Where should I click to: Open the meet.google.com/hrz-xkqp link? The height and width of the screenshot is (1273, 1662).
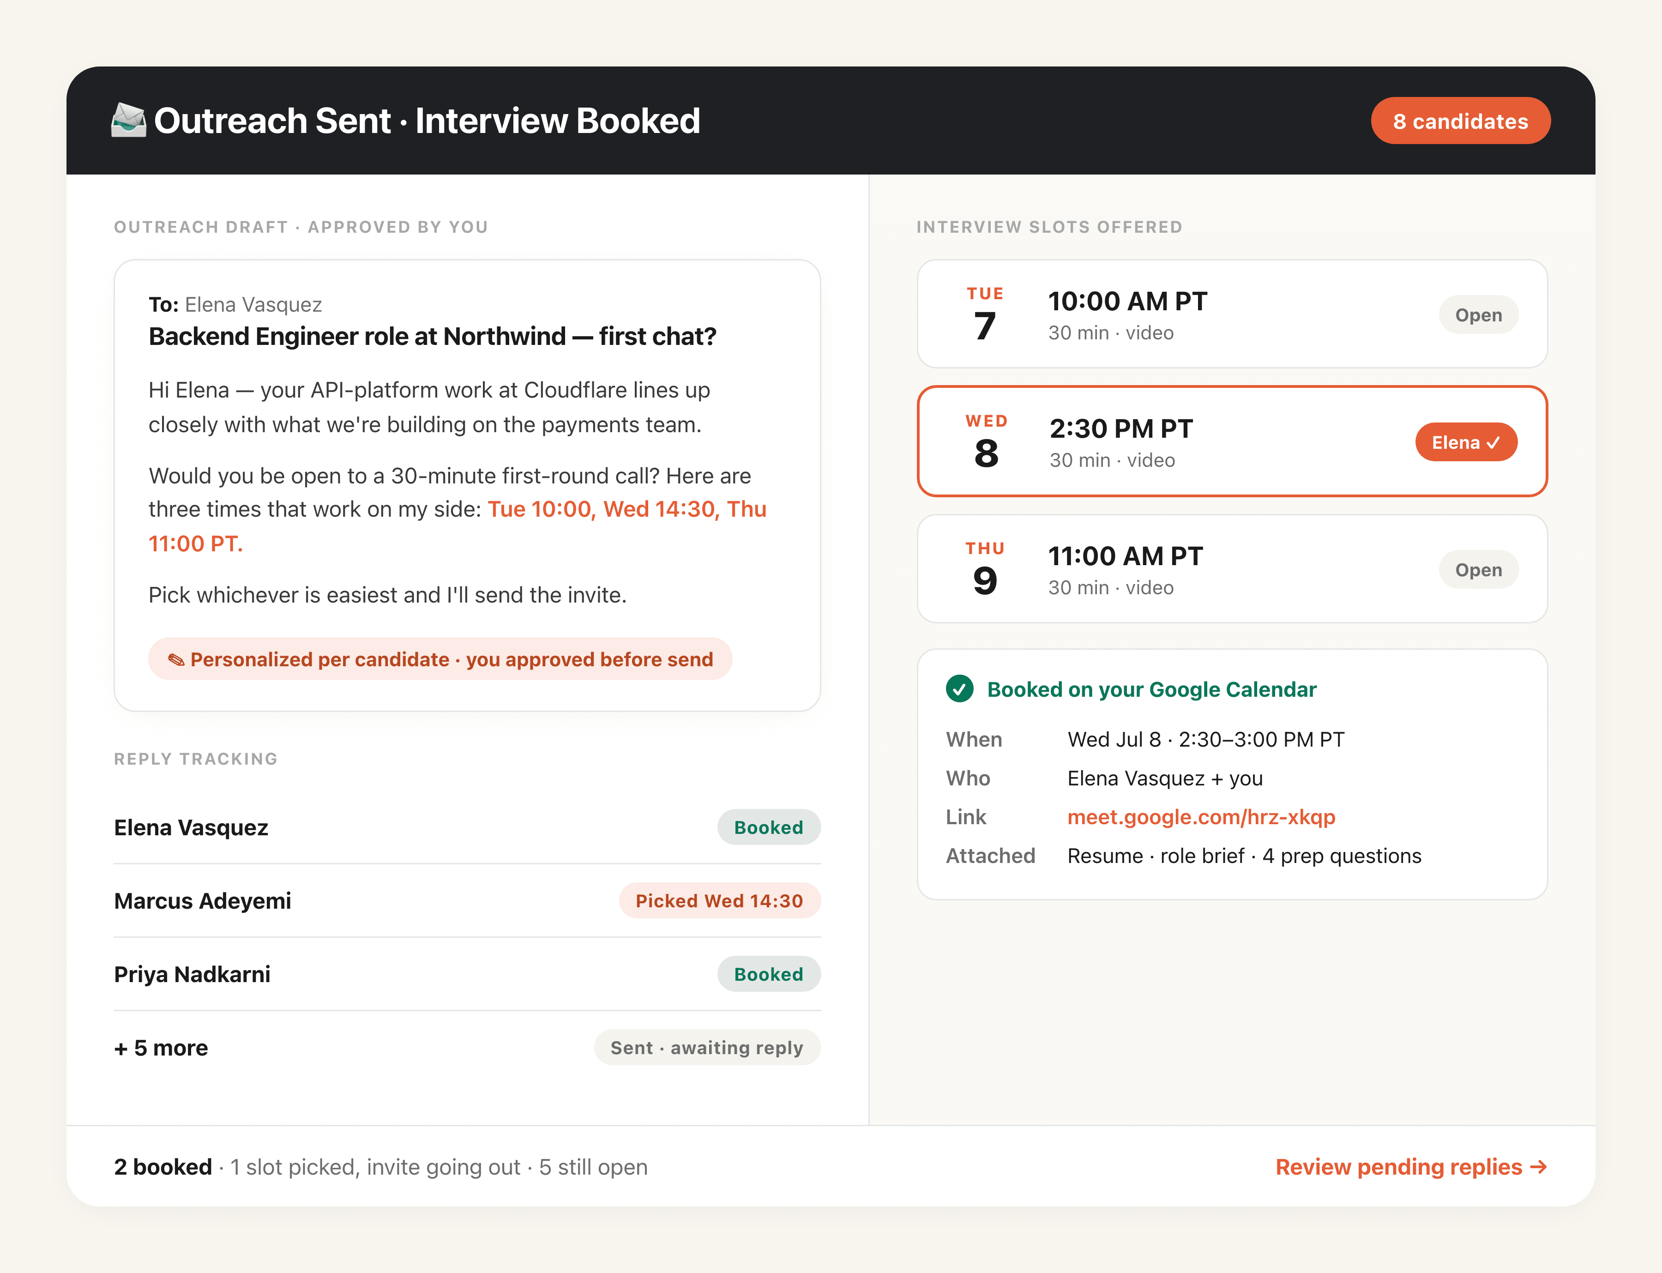[1201, 817]
